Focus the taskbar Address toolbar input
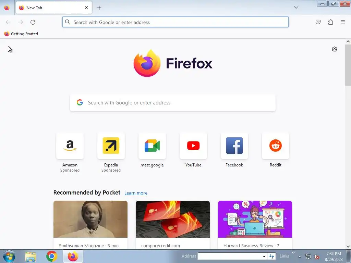This screenshot has height=263, width=351. 230,256
